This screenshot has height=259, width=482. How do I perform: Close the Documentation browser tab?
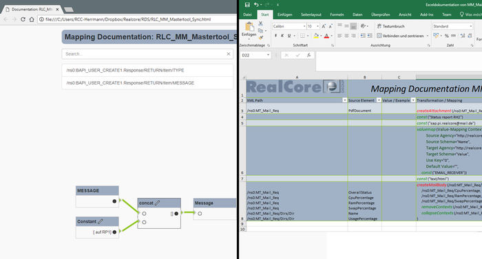57,10
